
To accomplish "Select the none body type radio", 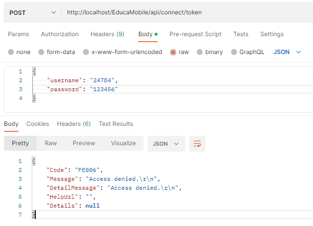I will point(11,52).
